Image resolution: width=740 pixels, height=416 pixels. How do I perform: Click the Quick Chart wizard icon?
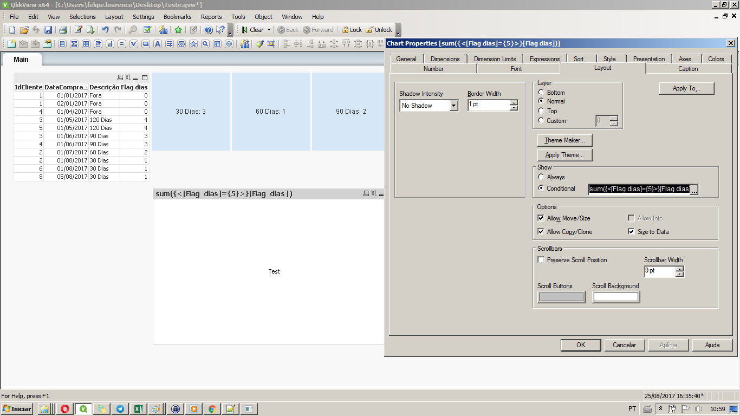pyautogui.click(x=163, y=30)
